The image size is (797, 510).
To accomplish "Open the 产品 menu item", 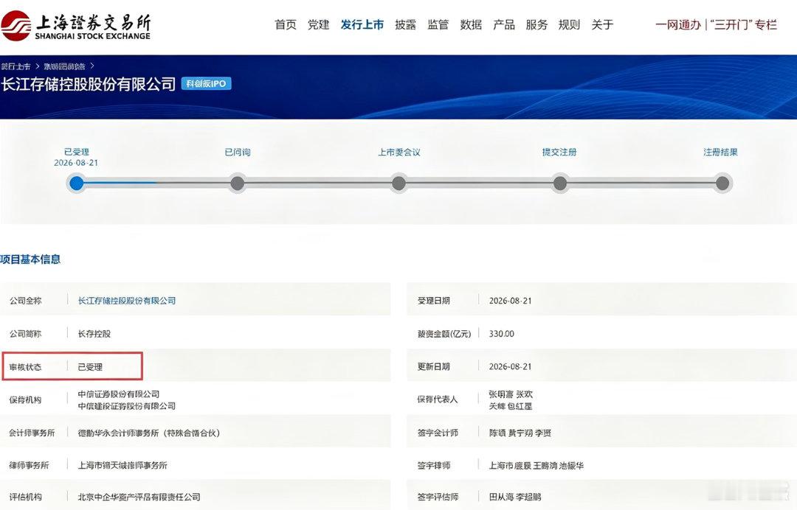I will (x=504, y=24).
